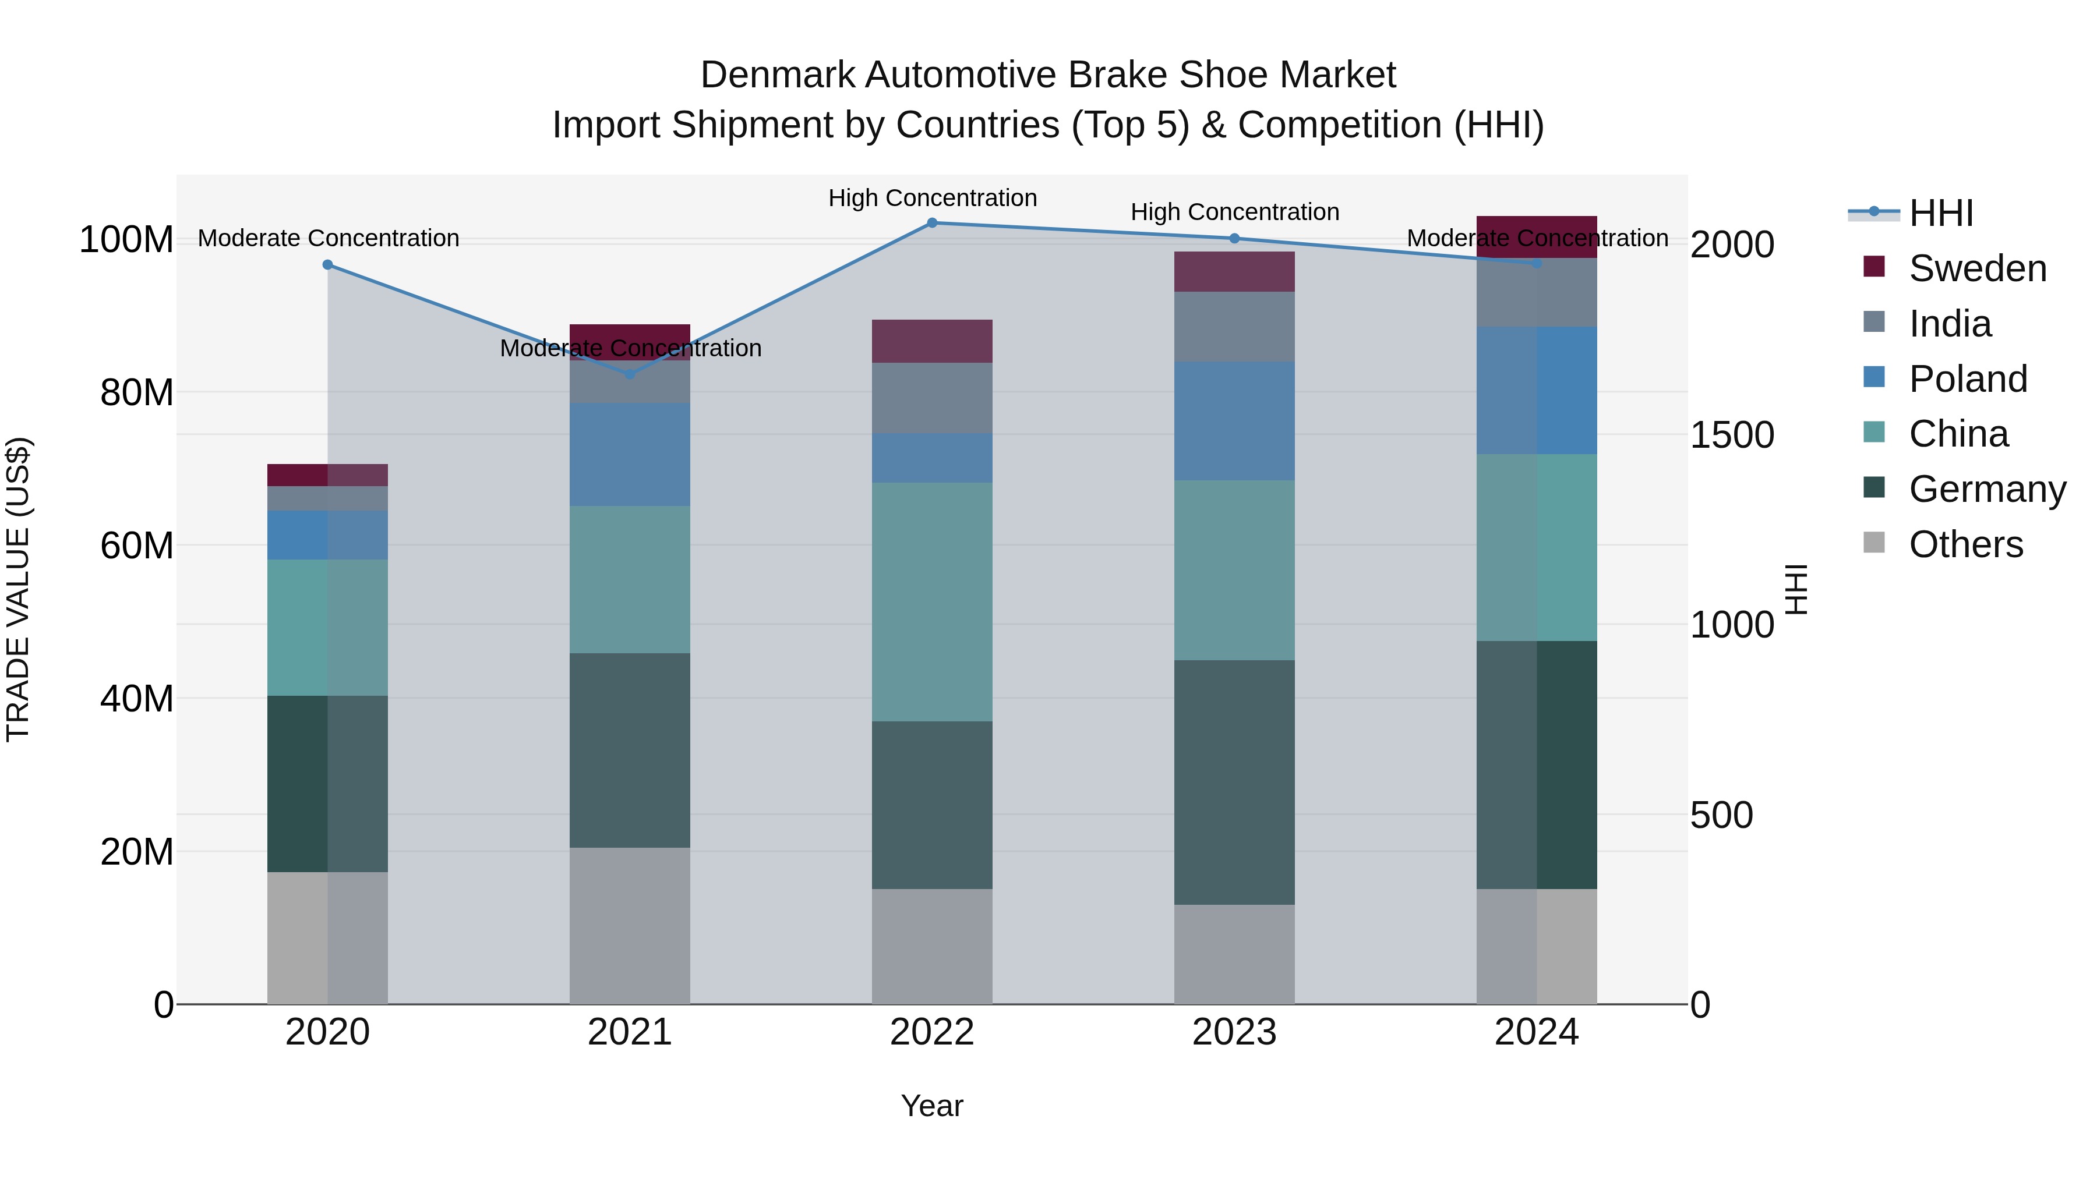
Task: Click the 2023 Others bar segment
Action: pos(1234,954)
